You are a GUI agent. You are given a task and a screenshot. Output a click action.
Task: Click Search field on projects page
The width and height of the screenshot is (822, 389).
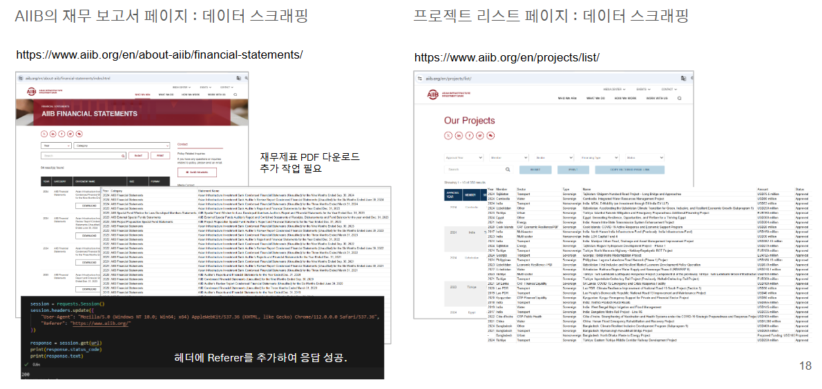pos(479,170)
